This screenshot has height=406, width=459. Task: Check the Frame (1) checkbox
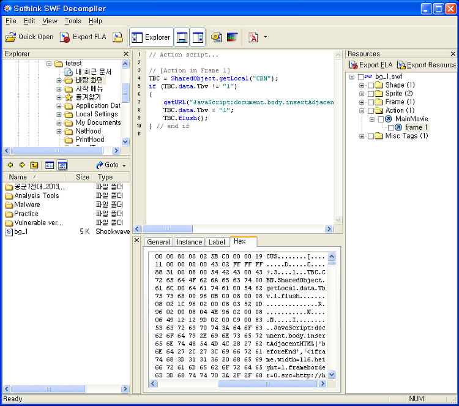371,102
